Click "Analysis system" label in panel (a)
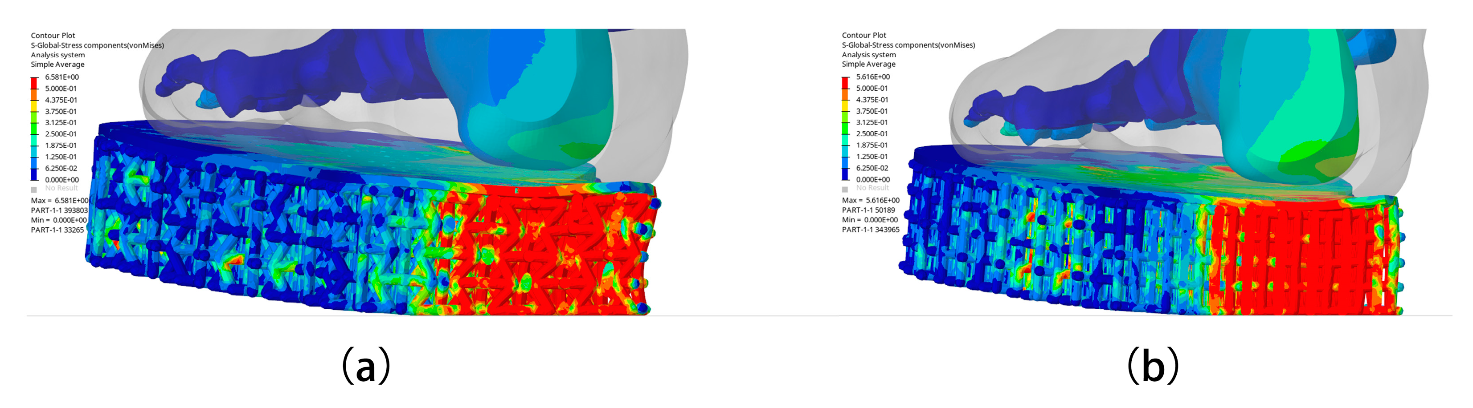 point(58,55)
